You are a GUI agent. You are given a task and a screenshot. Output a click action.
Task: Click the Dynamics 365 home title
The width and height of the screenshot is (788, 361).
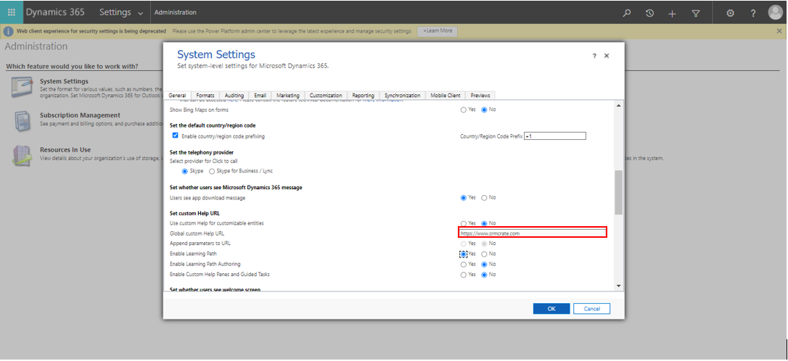tap(55, 12)
